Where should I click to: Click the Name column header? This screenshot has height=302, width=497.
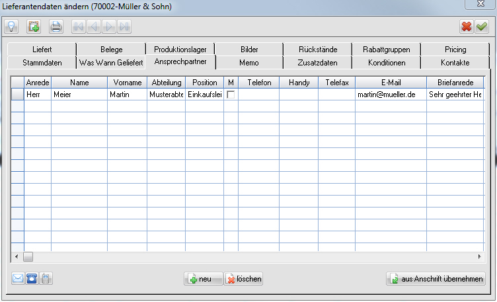point(79,83)
